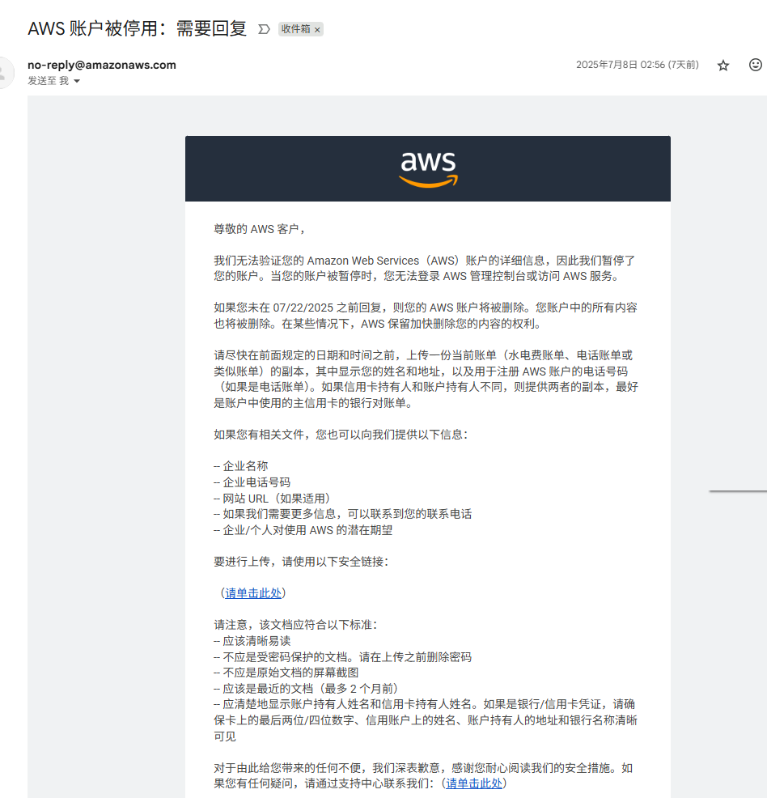Click the subject AWS 账户被停用：需要回复
Viewport: 767px width, 798px height.
tap(138, 28)
